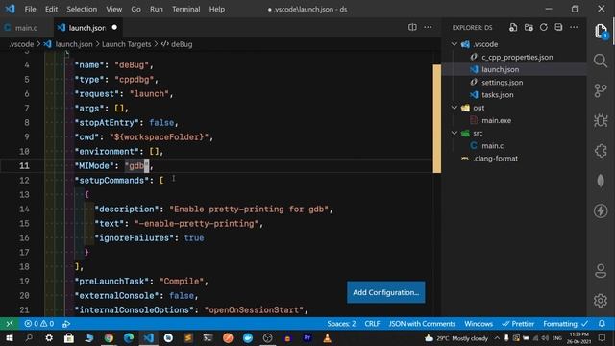Click the deBug breadcrumb item
The image size is (615, 346).
[x=177, y=44]
